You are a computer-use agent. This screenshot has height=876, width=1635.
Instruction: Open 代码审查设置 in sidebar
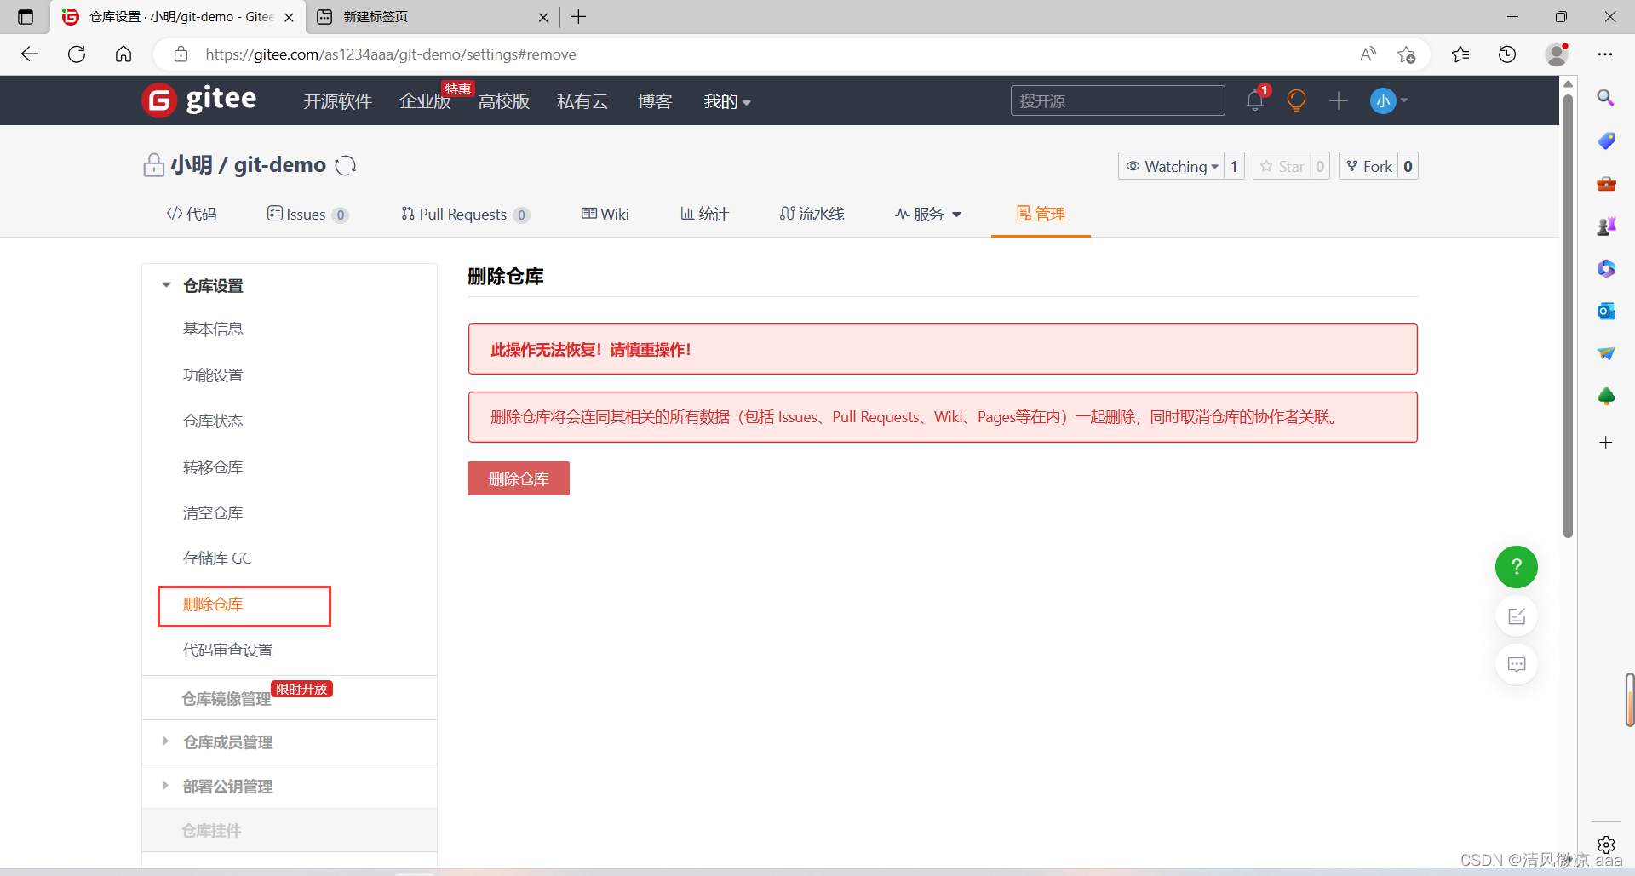click(227, 650)
